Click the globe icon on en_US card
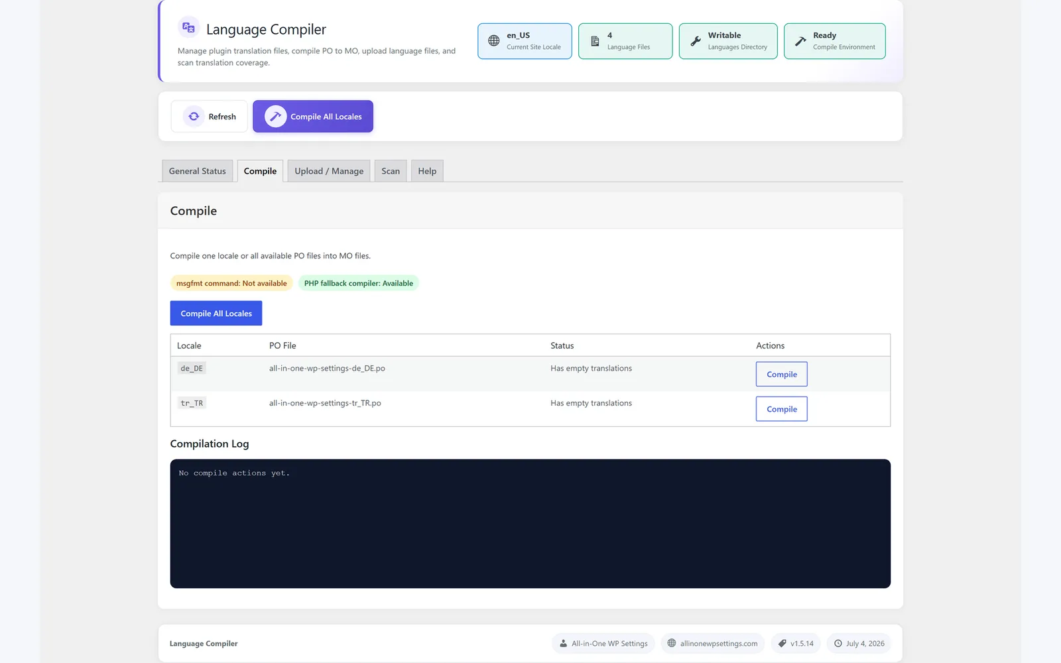Screen dimensions: 1061x663 coord(494,40)
